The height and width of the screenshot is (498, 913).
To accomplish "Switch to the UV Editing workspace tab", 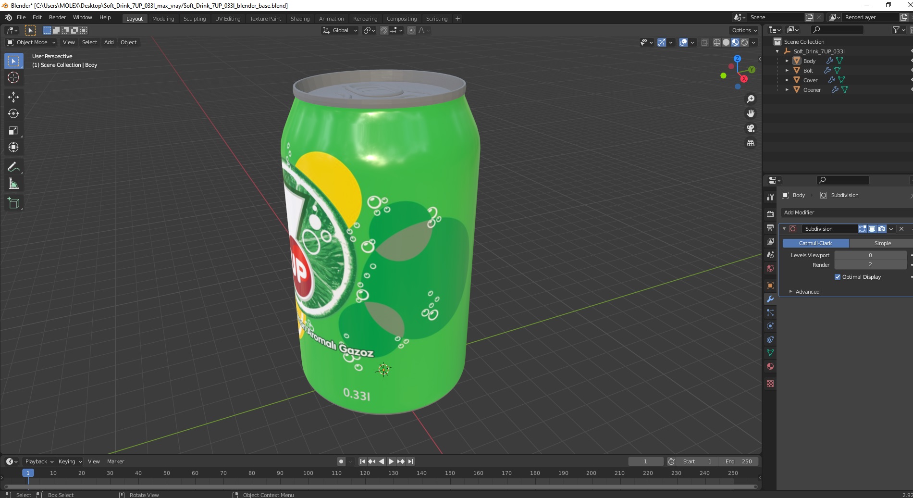I will click(228, 19).
